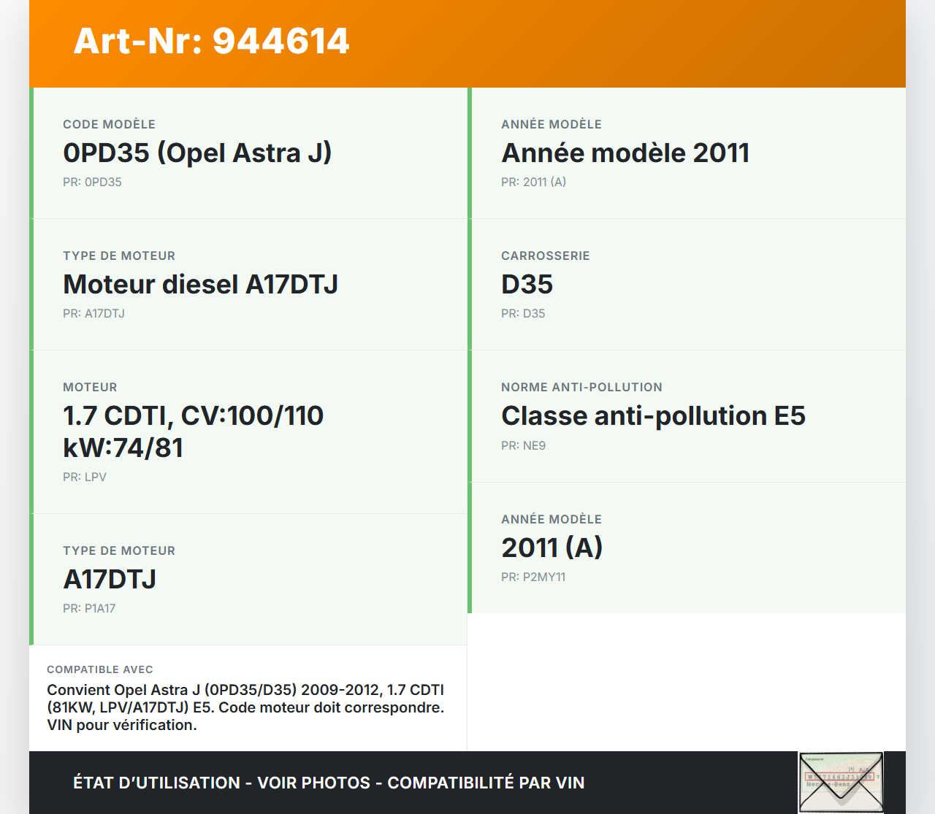Select the 0PD35 (Opel Astra J) model code

[197, 153]
